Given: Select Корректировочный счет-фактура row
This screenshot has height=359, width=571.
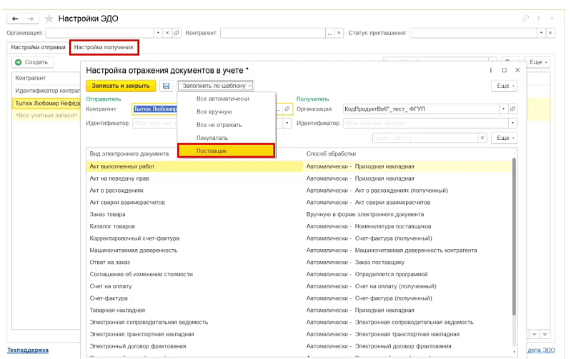Looking at the screenshot, I should (299, 238).
